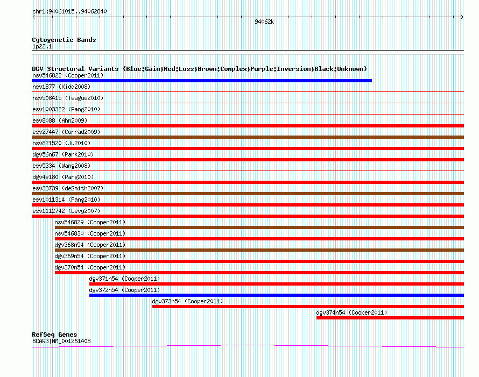Click the DGV Structural Variants track title
This screenshot has width=479, height=377.
pos(200,69)
